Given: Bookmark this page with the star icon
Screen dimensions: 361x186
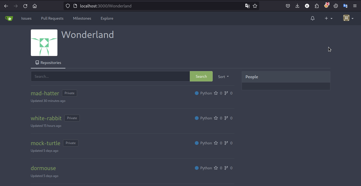Looking at the screenshot, I should tap(255, 6).
